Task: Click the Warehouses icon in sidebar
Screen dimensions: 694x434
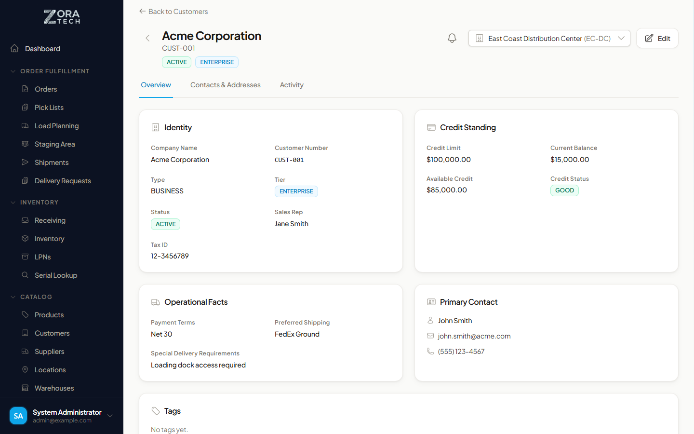Action: point(25,388)
